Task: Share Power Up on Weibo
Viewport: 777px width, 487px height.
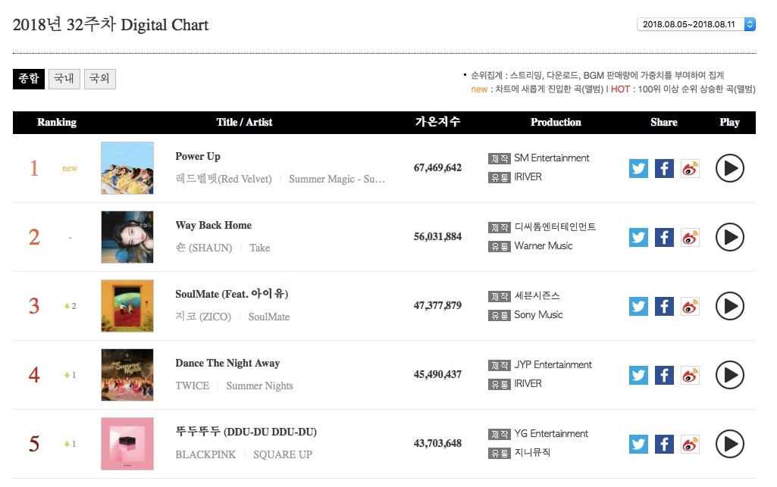Action: pos(690,168)
